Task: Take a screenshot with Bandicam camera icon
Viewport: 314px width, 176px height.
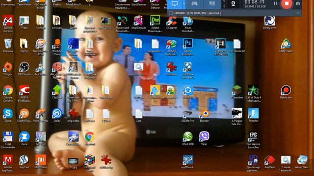Action: coord(298,3)
